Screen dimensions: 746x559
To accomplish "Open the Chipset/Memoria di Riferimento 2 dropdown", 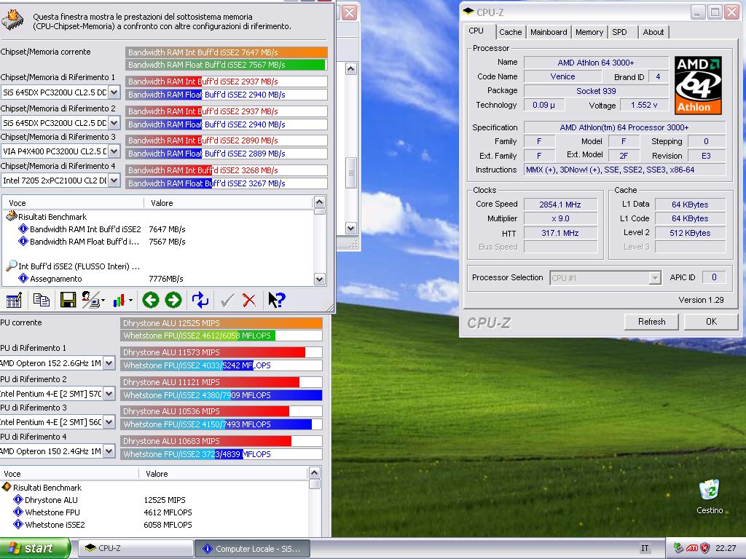I will click(114, 122).
